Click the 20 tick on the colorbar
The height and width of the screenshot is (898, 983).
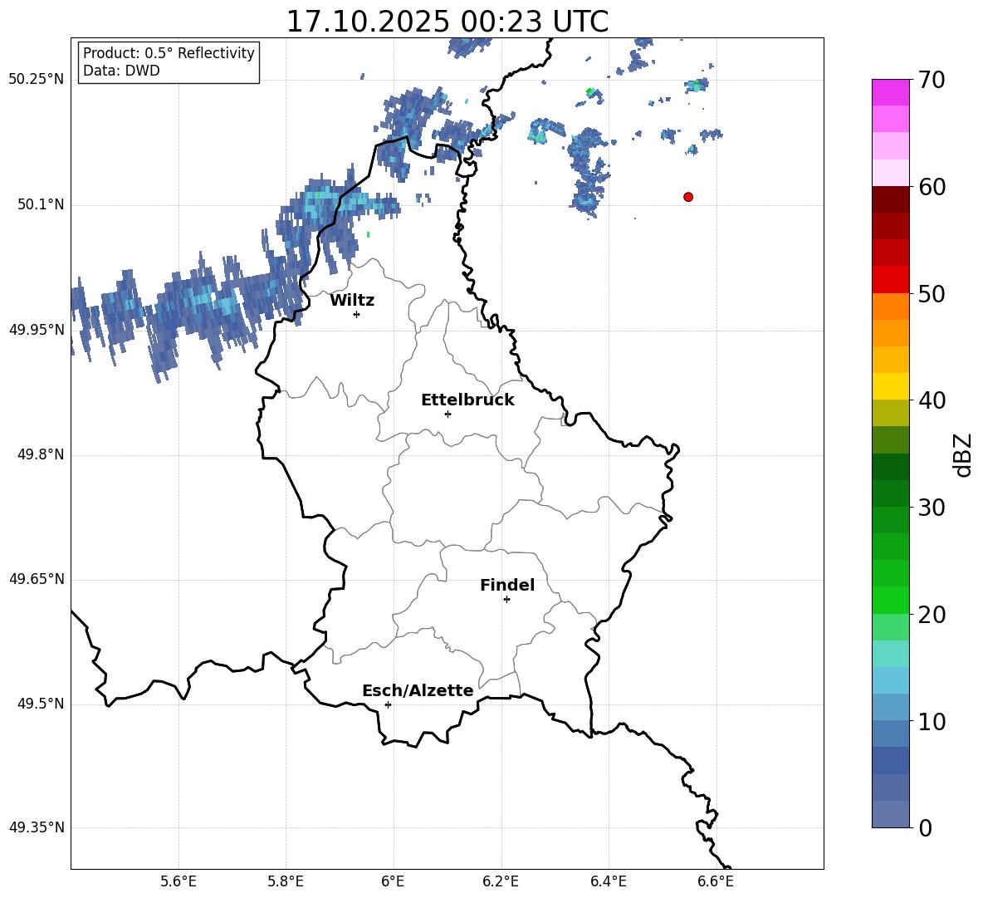pyautogui.click(x=932, y=614)
